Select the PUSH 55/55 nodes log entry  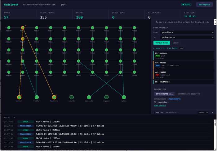(x=107, y=130)
